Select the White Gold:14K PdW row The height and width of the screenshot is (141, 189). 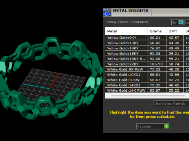point(147,90)
